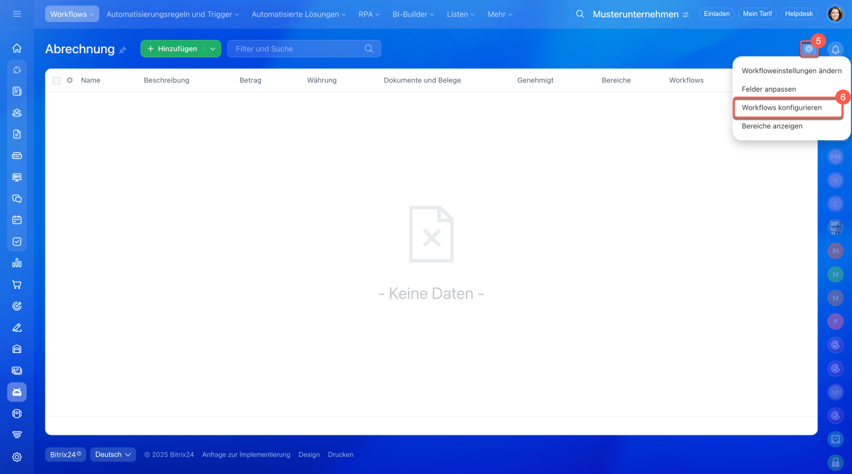
Task: Click the company name settings sliders icon
Action: (686, 15)
